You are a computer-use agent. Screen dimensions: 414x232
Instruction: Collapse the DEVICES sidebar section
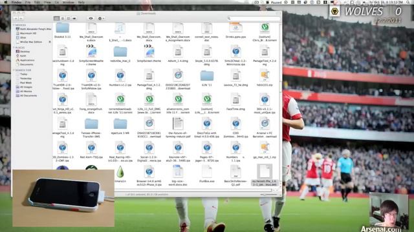14,25
